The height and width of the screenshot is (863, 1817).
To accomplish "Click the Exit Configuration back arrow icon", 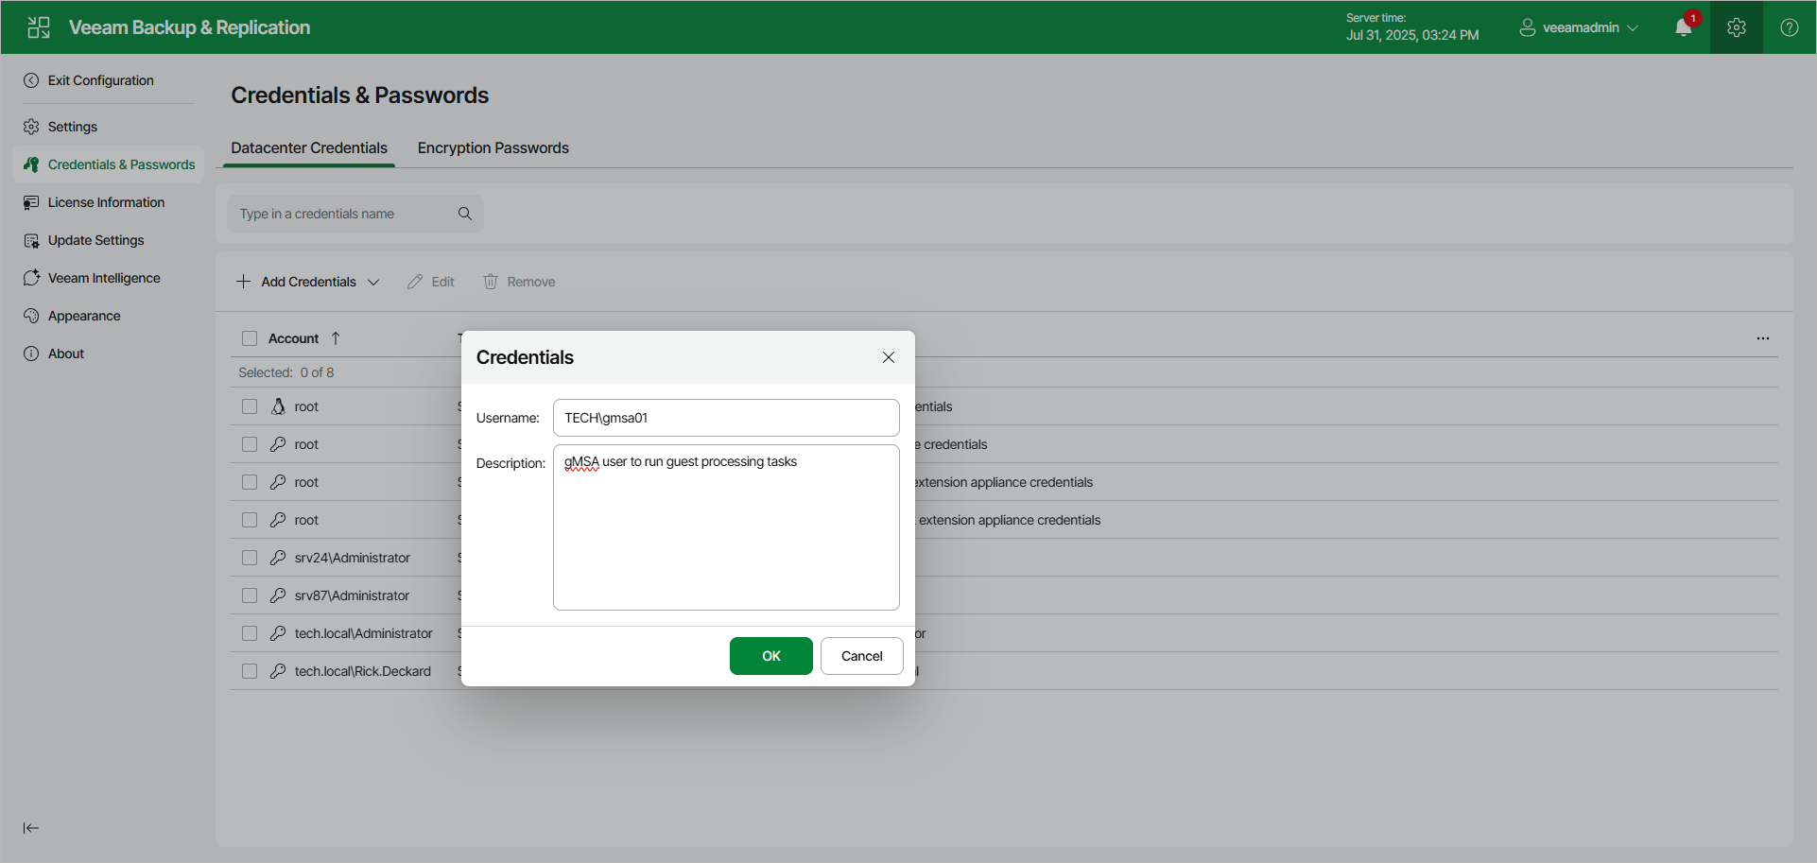I will 31,80.
